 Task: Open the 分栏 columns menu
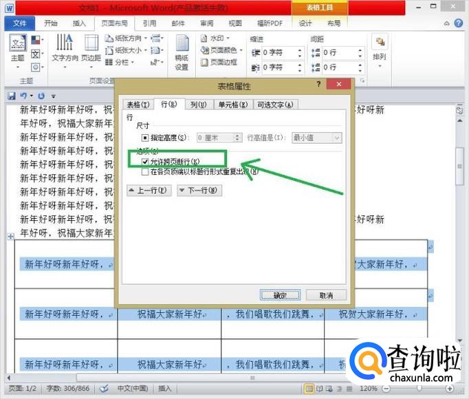click(x=120, y=63)
